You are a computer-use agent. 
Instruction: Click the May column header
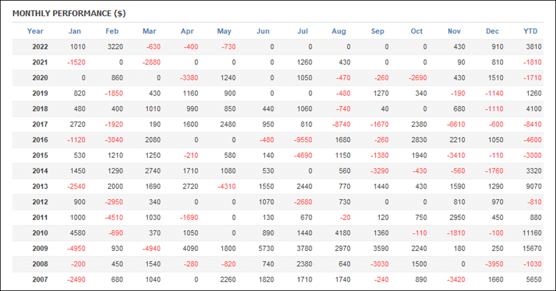pyautogui.click(x=224, y=31)
